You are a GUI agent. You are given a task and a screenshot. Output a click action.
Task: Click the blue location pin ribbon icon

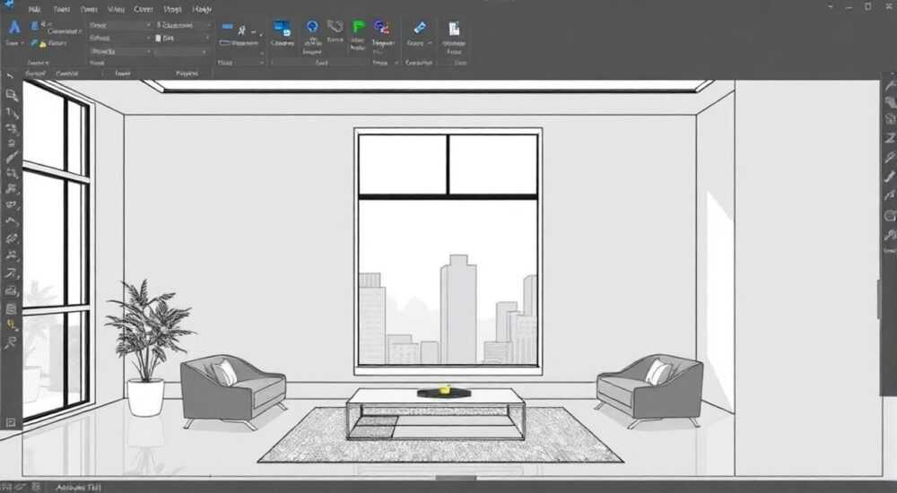(x=312, y=27)
